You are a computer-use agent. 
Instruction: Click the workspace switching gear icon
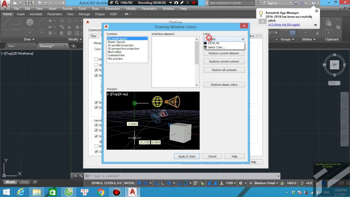point(241,183)
